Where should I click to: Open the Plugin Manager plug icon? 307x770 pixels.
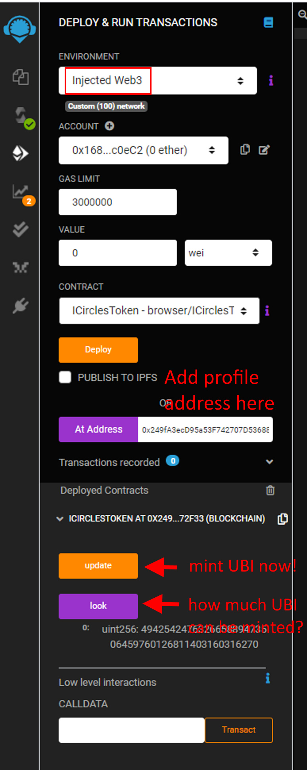(x=20, y=306)
